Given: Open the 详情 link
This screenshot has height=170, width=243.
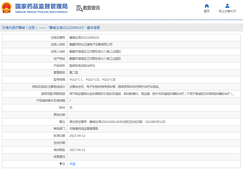Looking at the screenshot, I should point(72,164).
